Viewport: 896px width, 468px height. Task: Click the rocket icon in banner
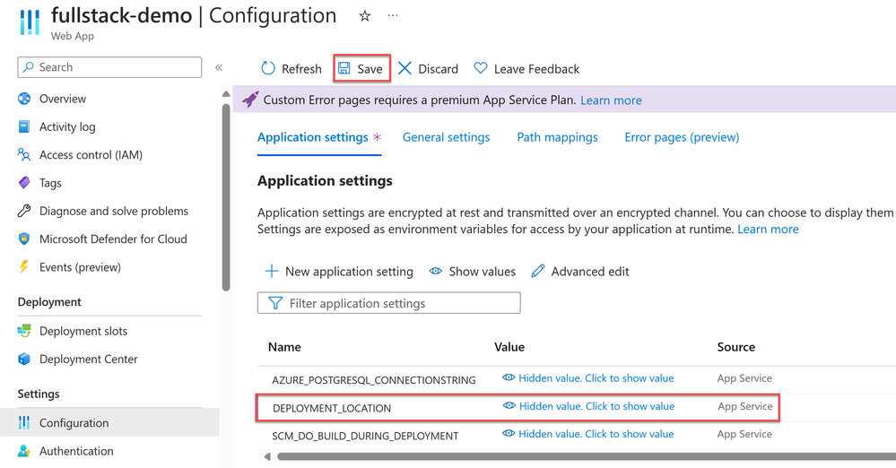click(250, 100)
